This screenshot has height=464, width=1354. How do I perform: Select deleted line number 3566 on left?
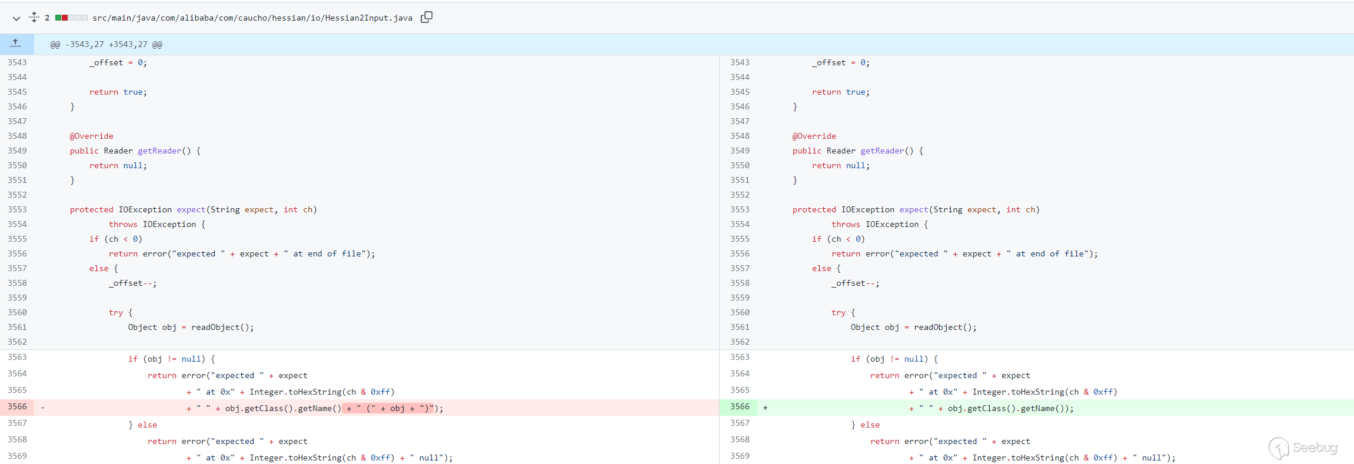pyautogui.click(x=18, y=407)
